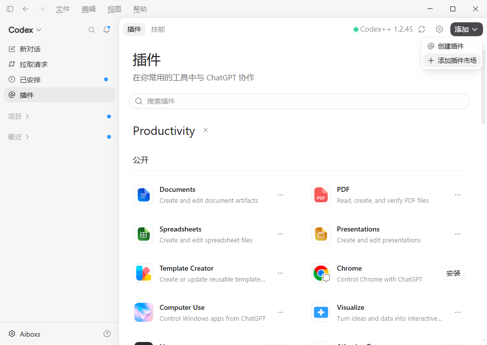The width and height of the screenshot is (487, 345).
Task: Open the plugin settings gear icon
Action: (439, 29)
